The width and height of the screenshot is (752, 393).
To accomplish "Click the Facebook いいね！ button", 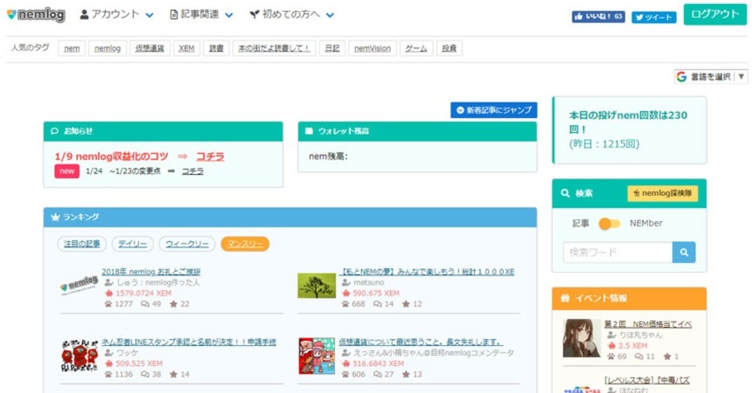I will click(x=599, y=17).
